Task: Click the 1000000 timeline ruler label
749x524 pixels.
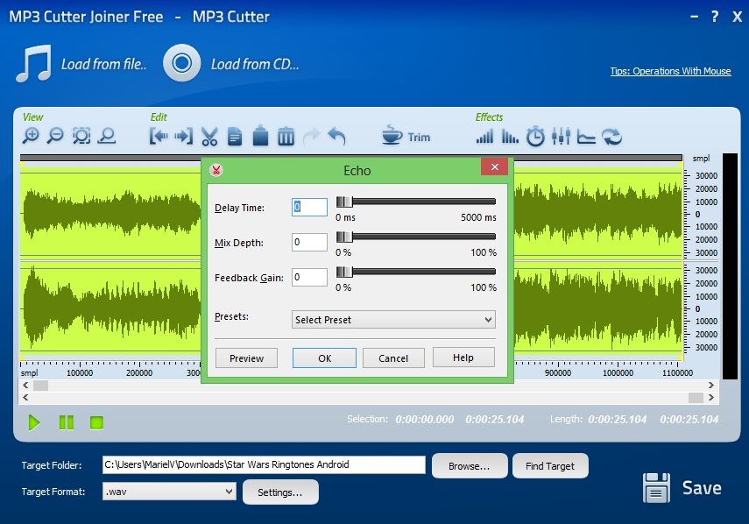Action: (618, 372)
